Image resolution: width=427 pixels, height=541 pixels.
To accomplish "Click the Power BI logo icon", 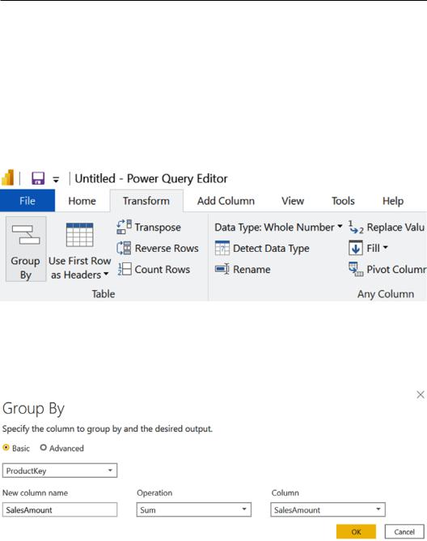I will tap(7, 178).
